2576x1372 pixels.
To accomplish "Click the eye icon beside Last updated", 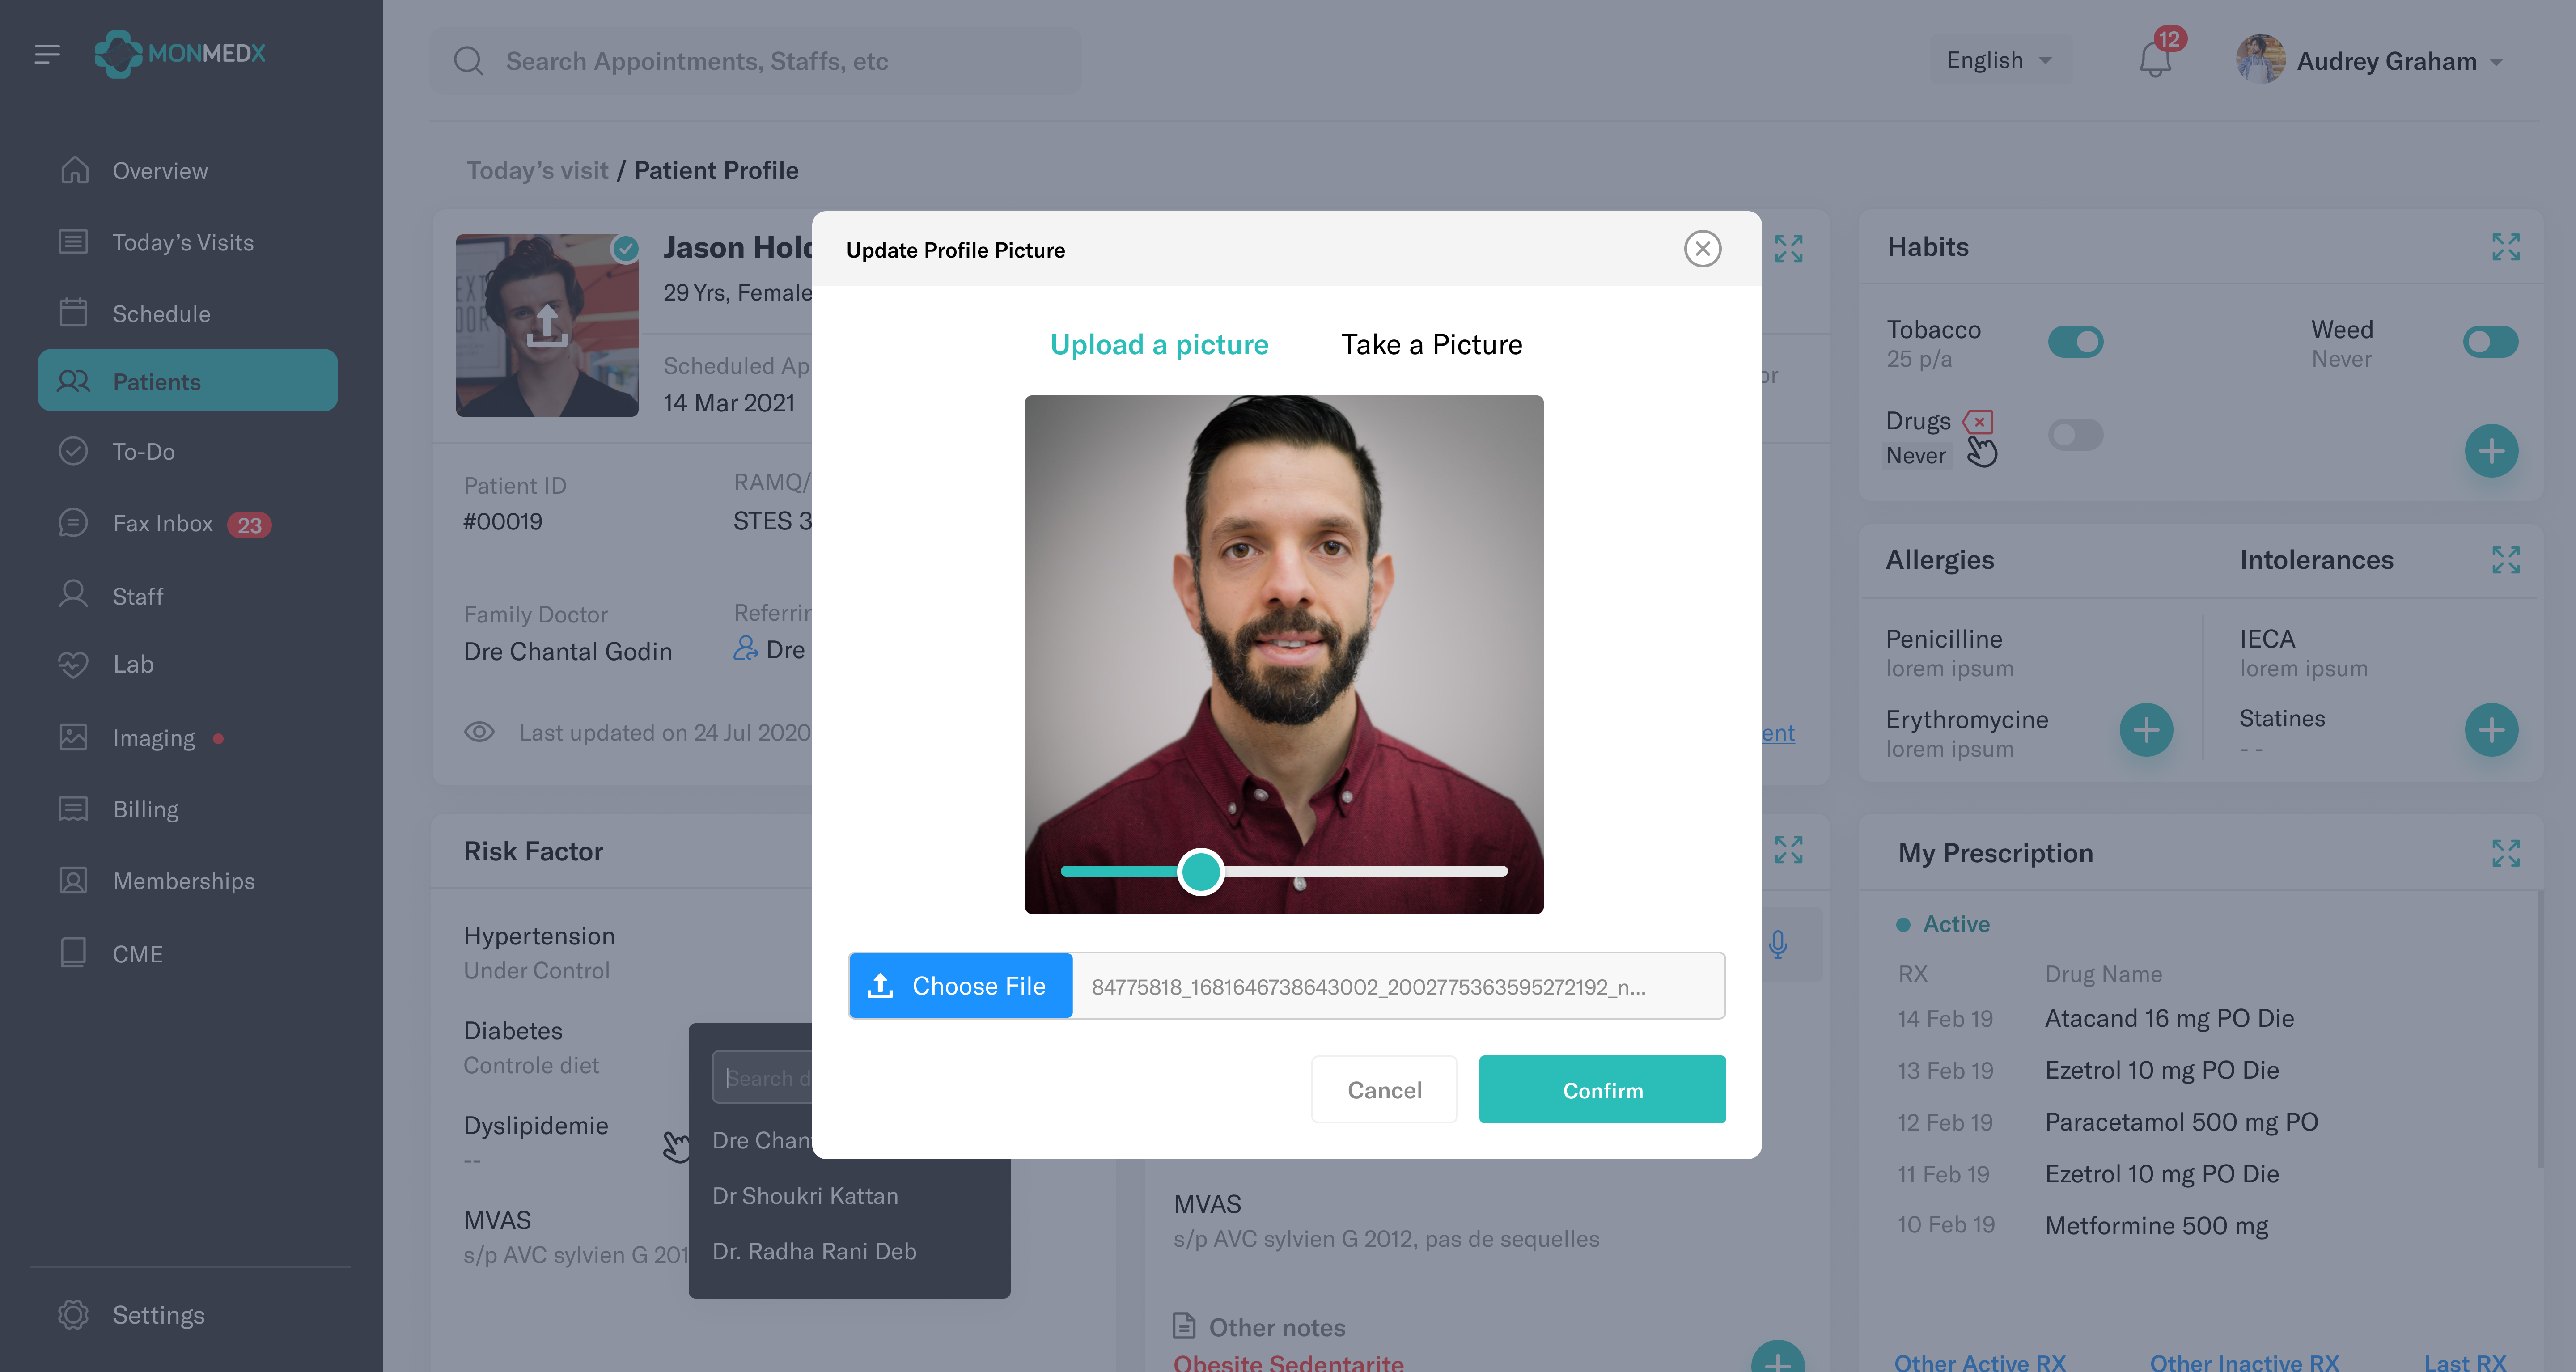I will [479, 732].
